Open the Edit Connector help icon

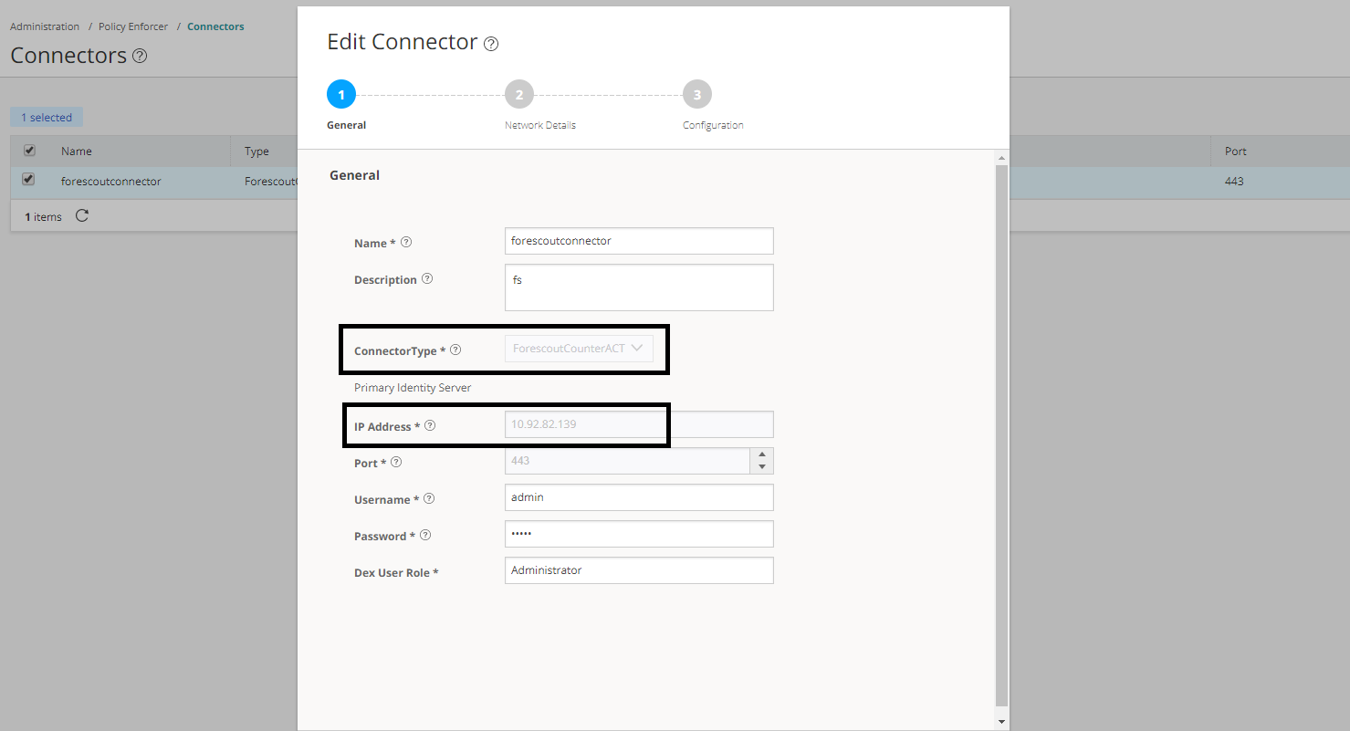click(x=491, y=43)
